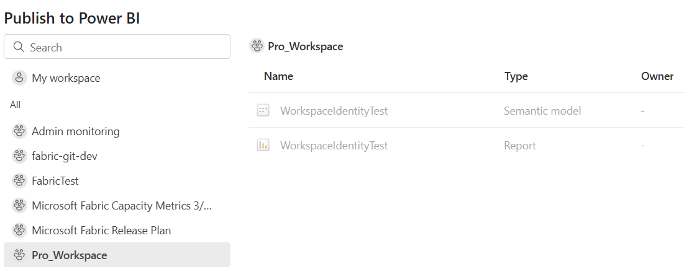The height and width of the screenshot is (269, 684).
Task: Click the semantic model icon for WorkspaceIdentityTest
Action: (x=263, y=111)
